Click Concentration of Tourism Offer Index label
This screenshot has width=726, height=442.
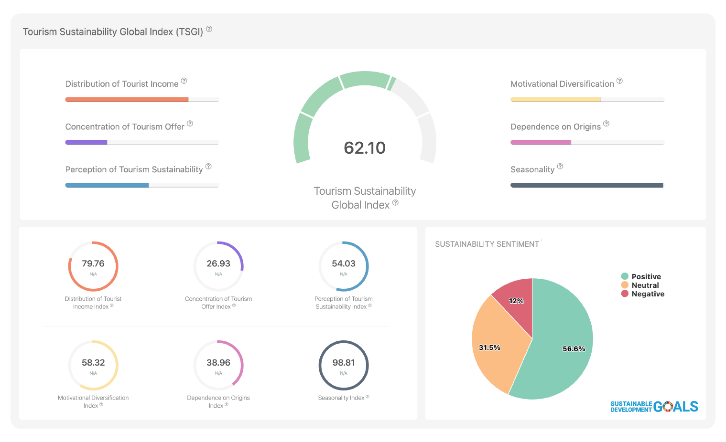218,303
